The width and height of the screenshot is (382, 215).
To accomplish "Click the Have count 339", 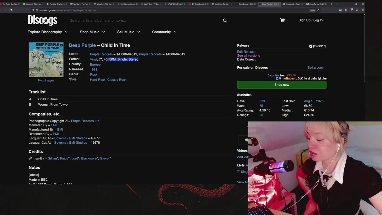I will pyautogui.click(x=262, y=101).
